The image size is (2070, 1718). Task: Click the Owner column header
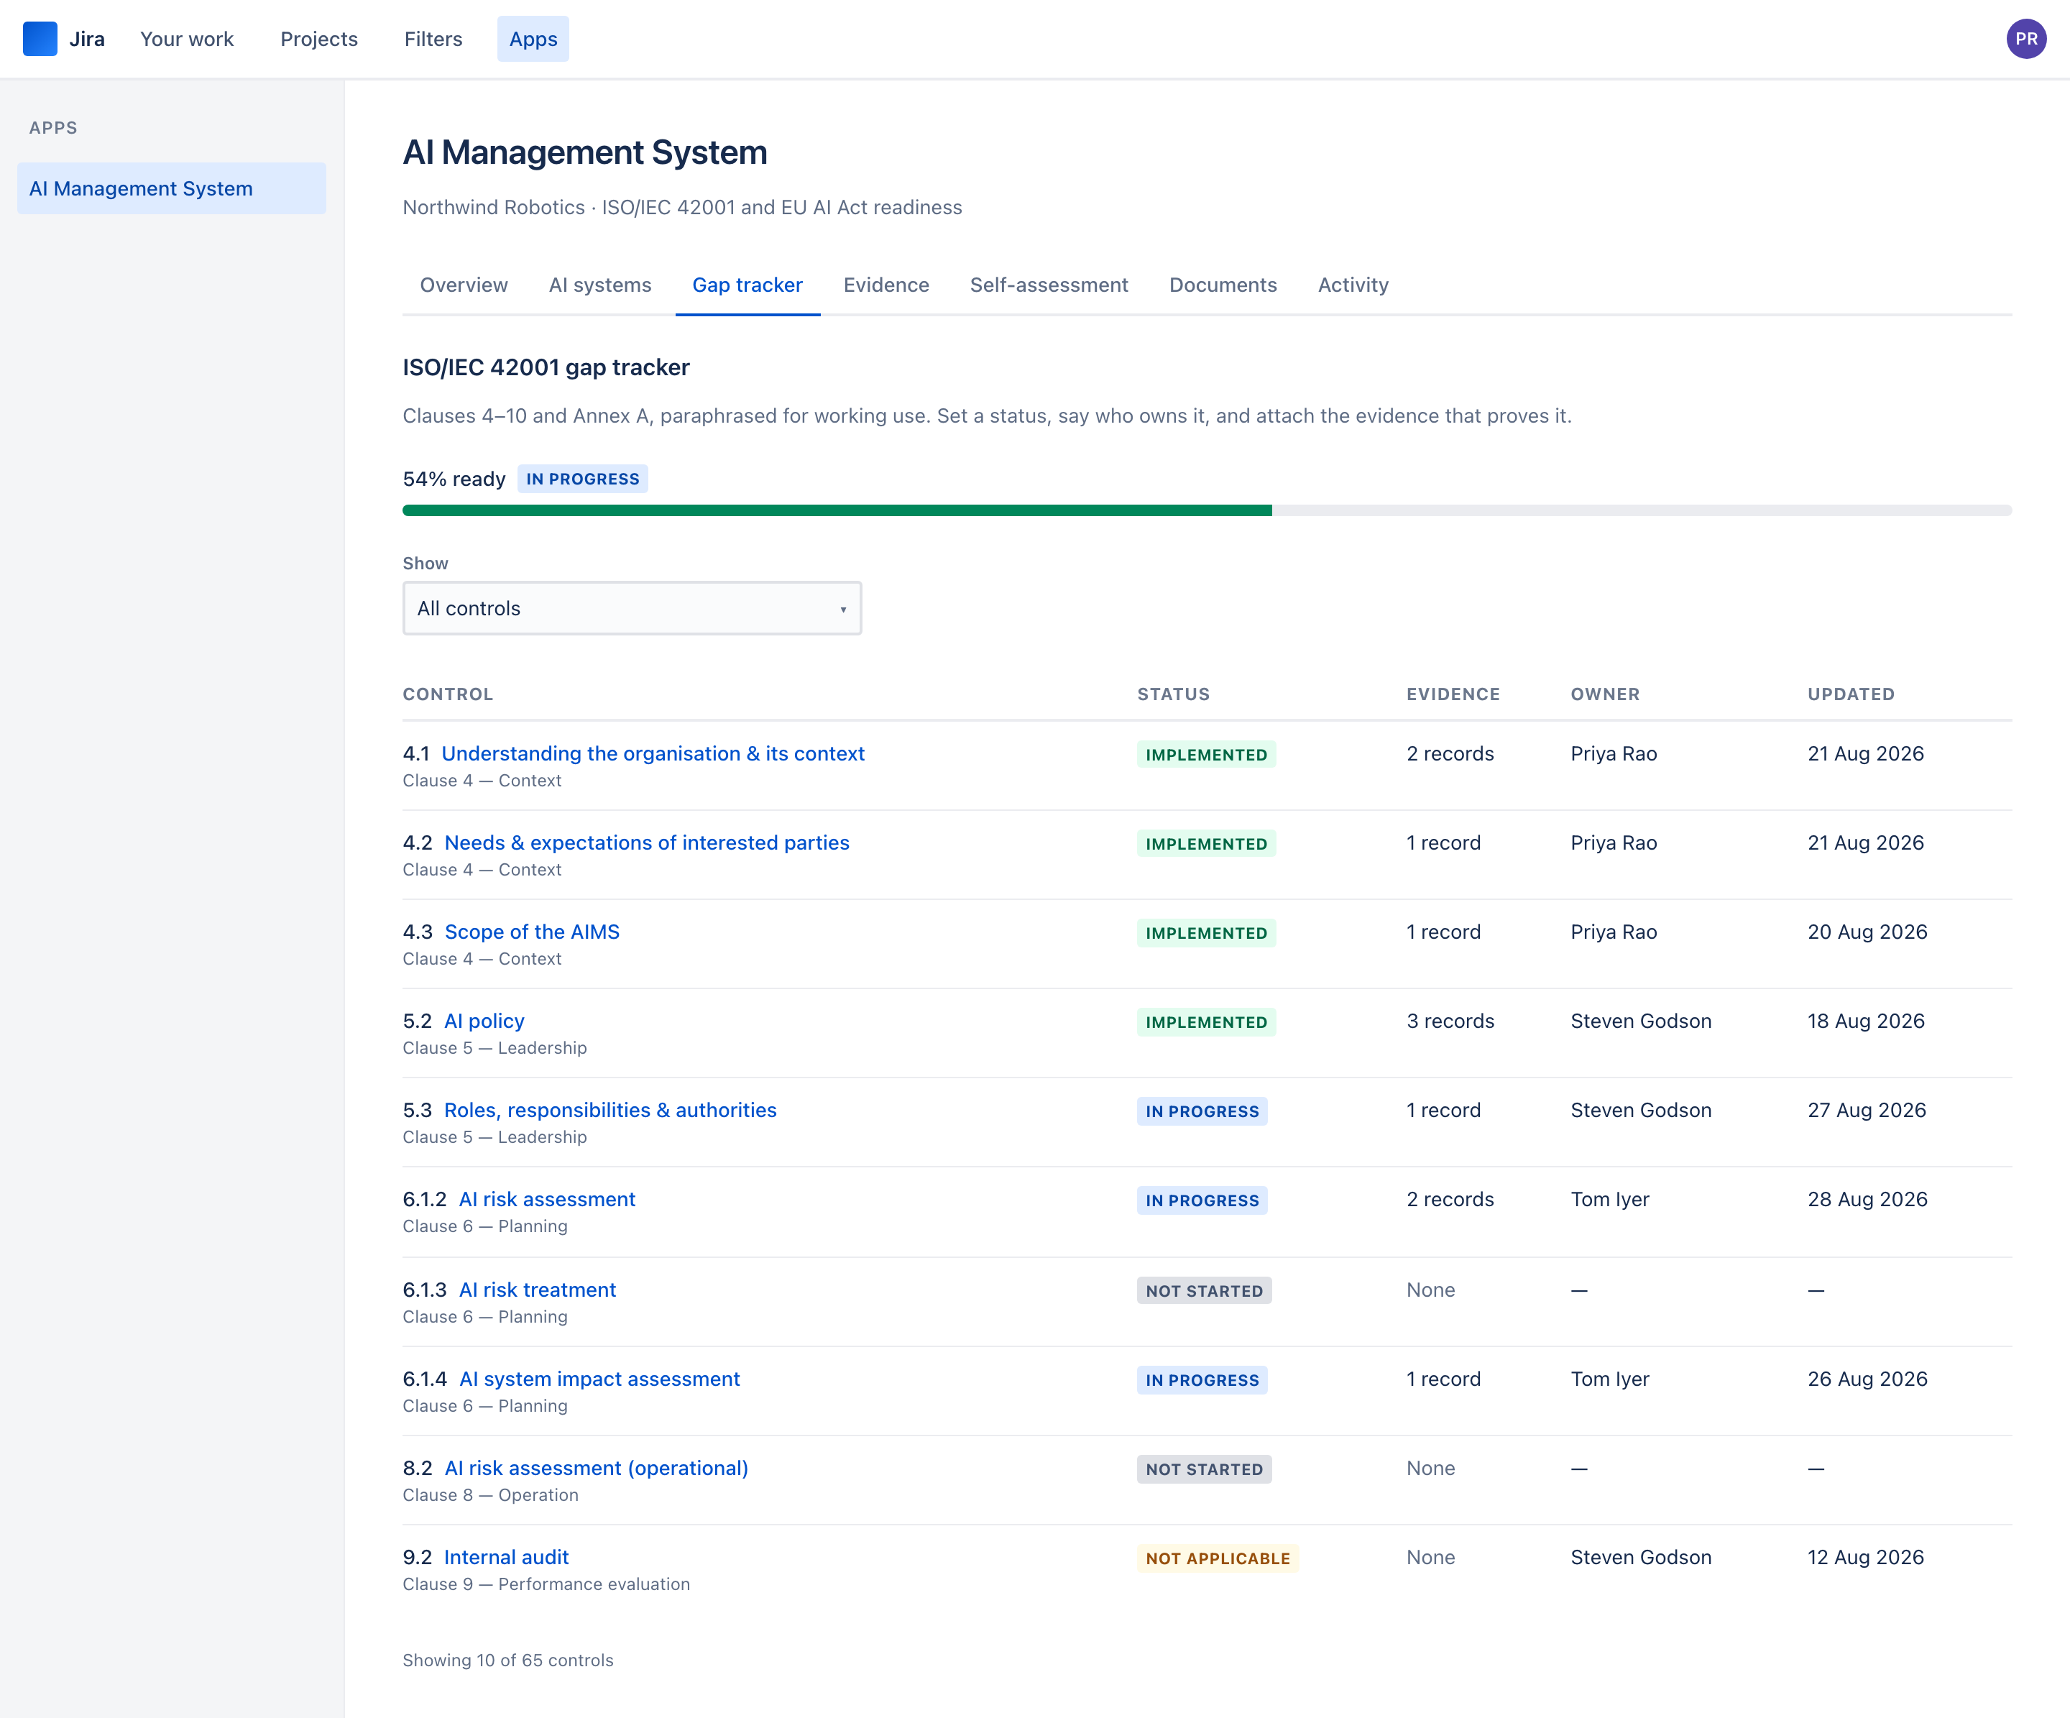tap(1605, 694)
